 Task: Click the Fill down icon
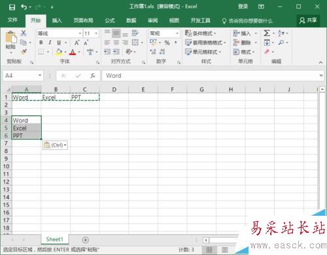pos(267,42)
